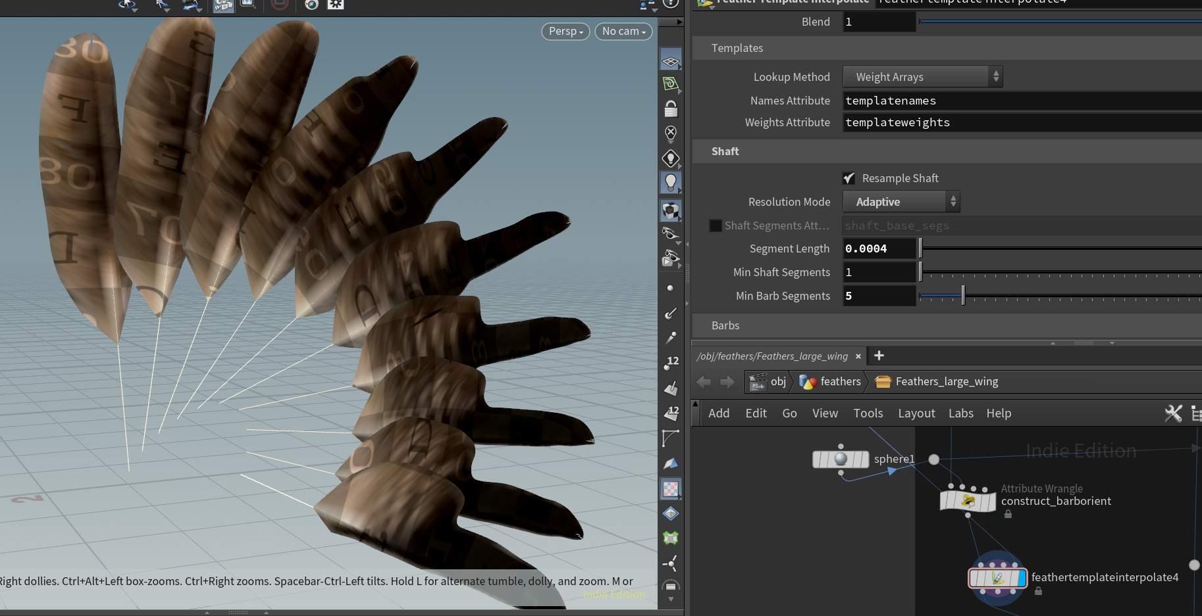Open the Lookup Method dropdown
The image size is (1202, 616).
pyautogui.click(x=922, y=77)
